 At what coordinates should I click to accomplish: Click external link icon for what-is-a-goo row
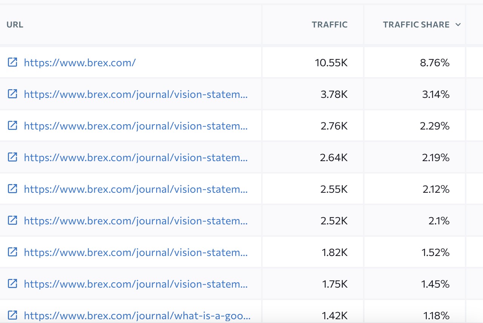(12, 315)
